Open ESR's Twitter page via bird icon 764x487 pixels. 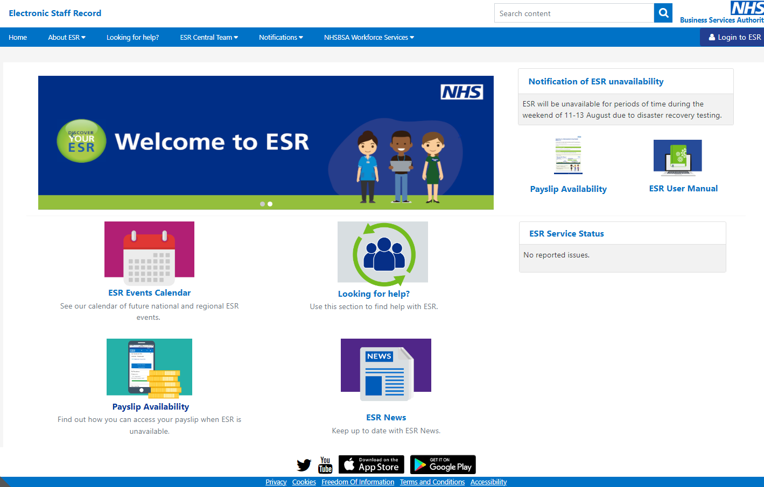pyautogui.click(x=304, y=464)
